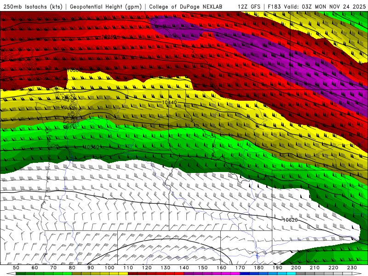Click the colorbar label 110

tap(128, 268)
